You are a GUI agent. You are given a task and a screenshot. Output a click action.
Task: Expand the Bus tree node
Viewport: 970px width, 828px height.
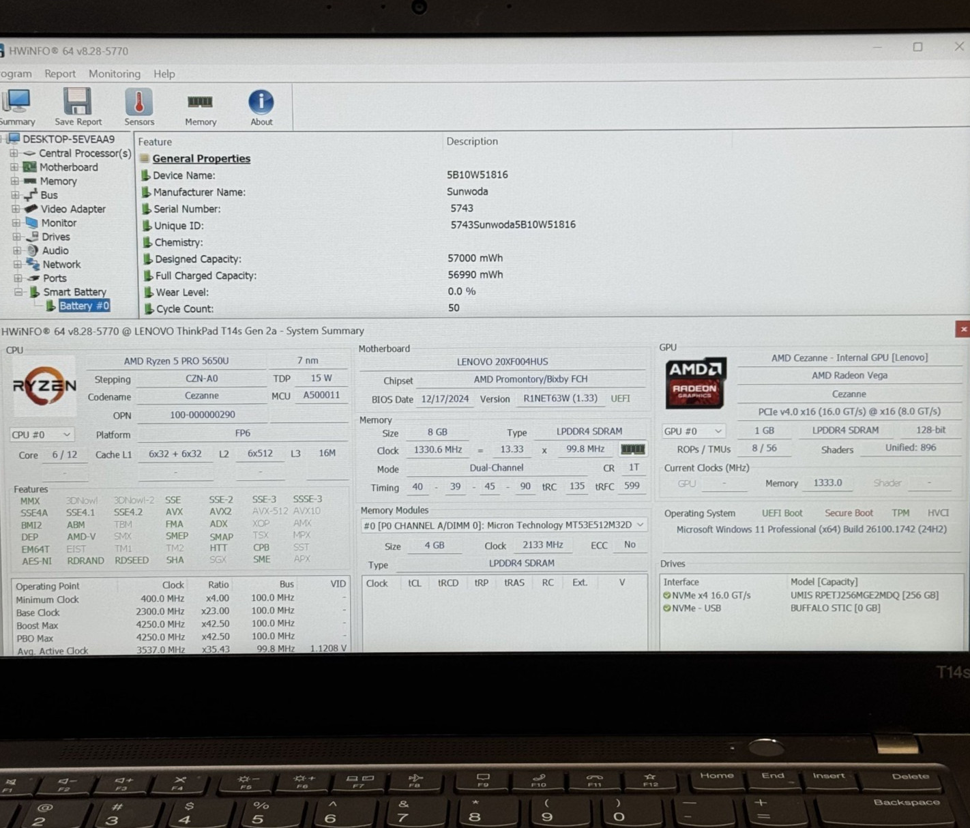point(15,195)
